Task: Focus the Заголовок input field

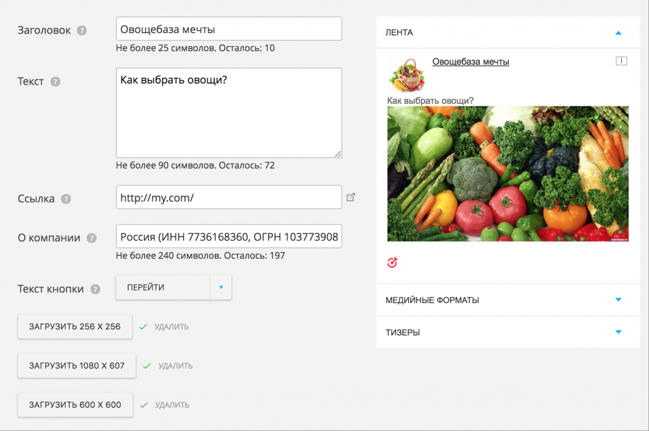Action: click(x=229, y=29)
